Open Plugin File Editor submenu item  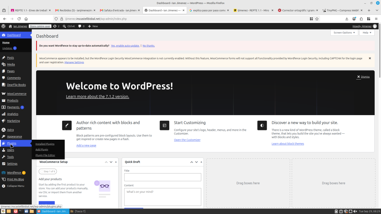(45, 155)
